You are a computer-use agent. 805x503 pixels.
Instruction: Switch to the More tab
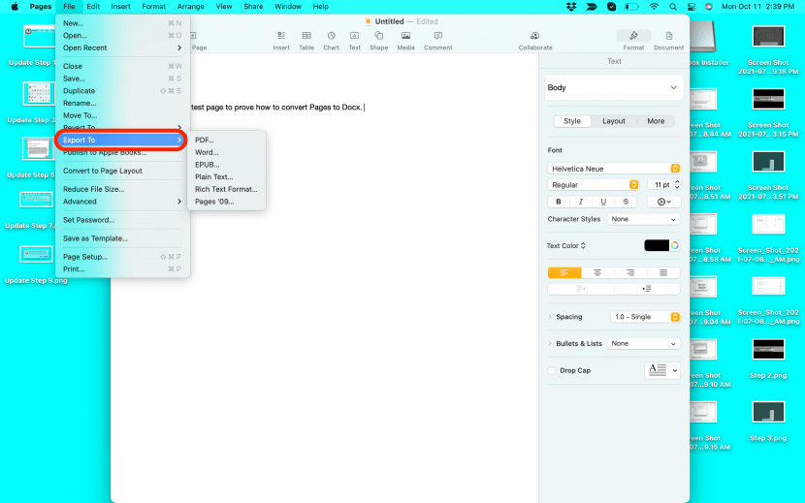pyautogui.click(x=656, y=121)
